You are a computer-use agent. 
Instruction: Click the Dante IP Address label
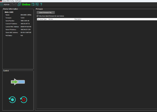point(11,30)
